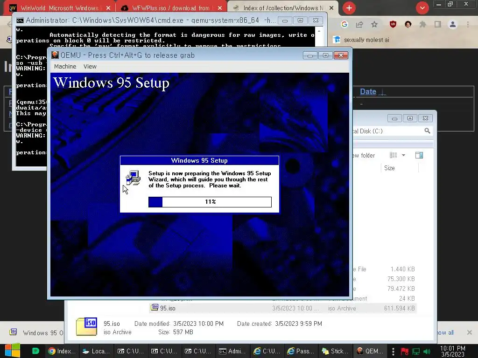Click the 611,594 KB size cell

pos(400,309)
